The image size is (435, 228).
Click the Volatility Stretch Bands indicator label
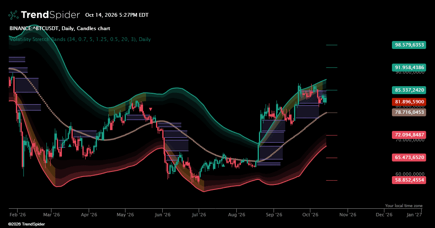pos(80,39)
